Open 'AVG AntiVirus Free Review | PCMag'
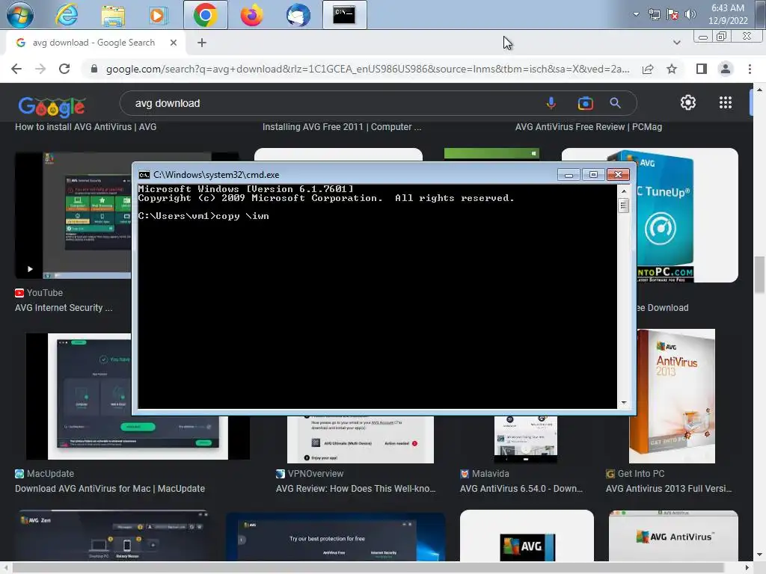The image size is (766, 574). point(589,127)
